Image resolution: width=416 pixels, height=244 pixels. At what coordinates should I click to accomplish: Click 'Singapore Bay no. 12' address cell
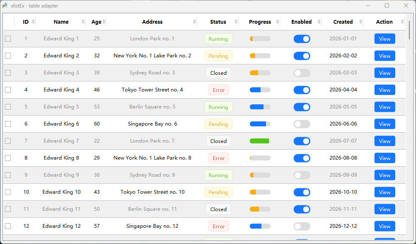[152, 226]
